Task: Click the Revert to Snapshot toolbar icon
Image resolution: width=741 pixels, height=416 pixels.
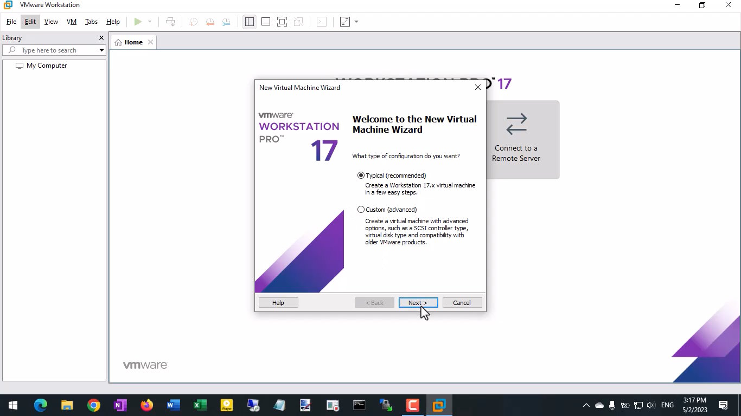Action: [x=209, y=22]
